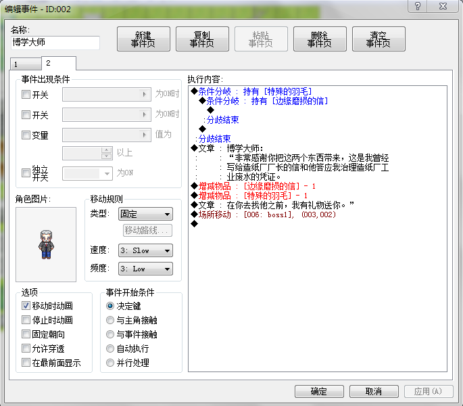This screenshot has width=463, height=406.
Task: Open the 频度 dropdown showing 3: Low
Action: 145,269
